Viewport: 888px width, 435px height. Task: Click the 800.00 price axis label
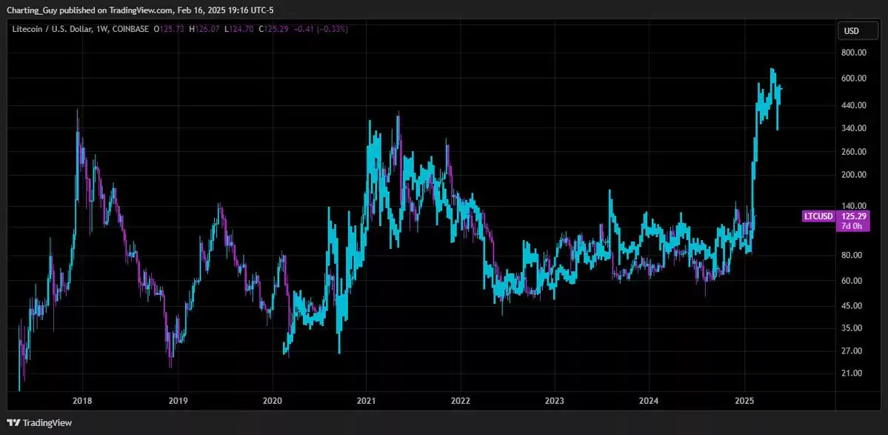pos(853,52)
